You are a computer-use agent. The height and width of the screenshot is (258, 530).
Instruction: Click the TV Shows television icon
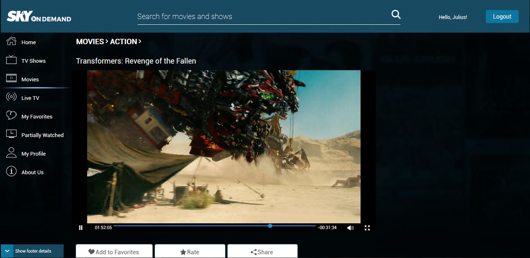(x=11, y=60)
